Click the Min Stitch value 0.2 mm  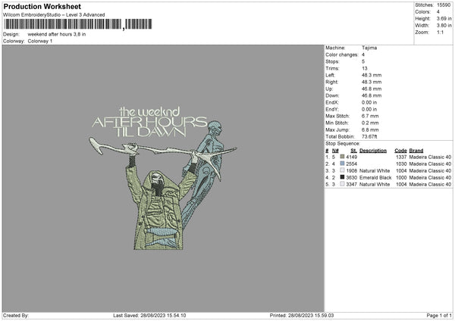point(370,123)
